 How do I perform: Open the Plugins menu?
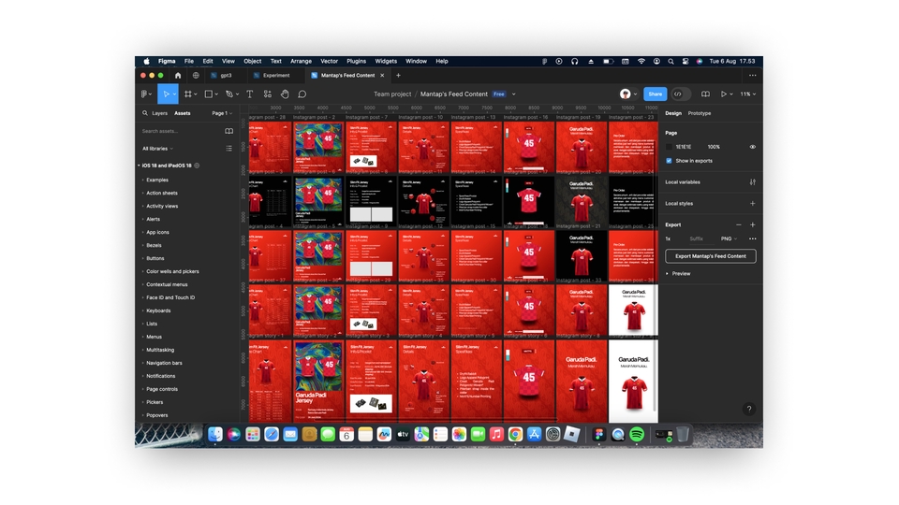(x=356, y=62)
